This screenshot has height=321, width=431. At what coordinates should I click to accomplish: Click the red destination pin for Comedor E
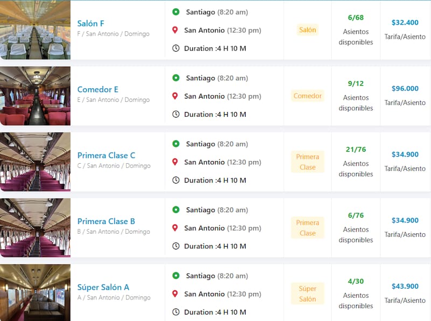pyautogui.click(x=175, y=96)
